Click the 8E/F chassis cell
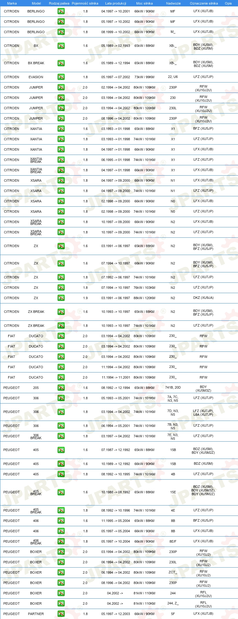 point(173,541)
